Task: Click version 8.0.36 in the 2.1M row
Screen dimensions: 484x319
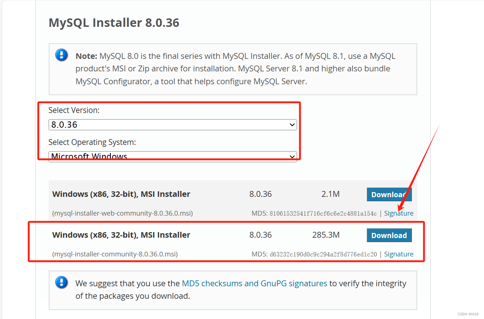Action: coord(261,194)
